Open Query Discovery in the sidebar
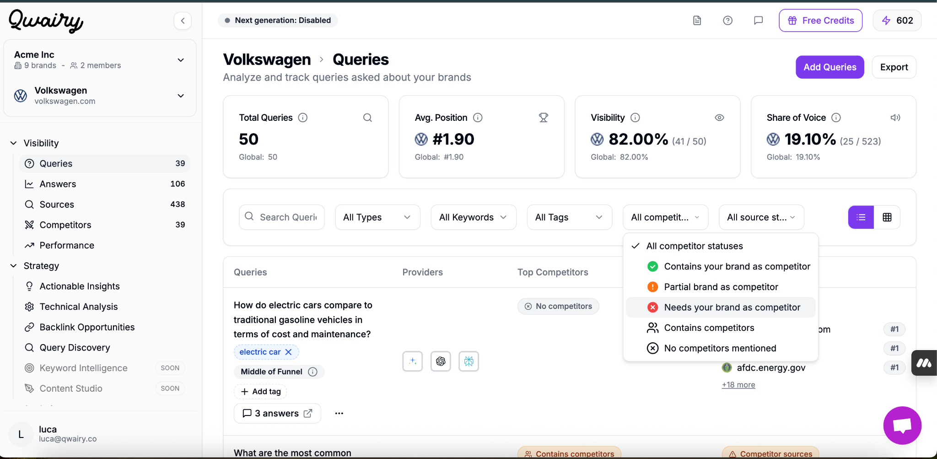The width and height of the screenshot is (937, 459). click(x=104, y=347)
